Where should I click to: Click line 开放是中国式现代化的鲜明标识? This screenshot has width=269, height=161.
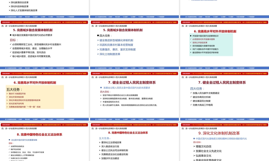tap(205, 36)
